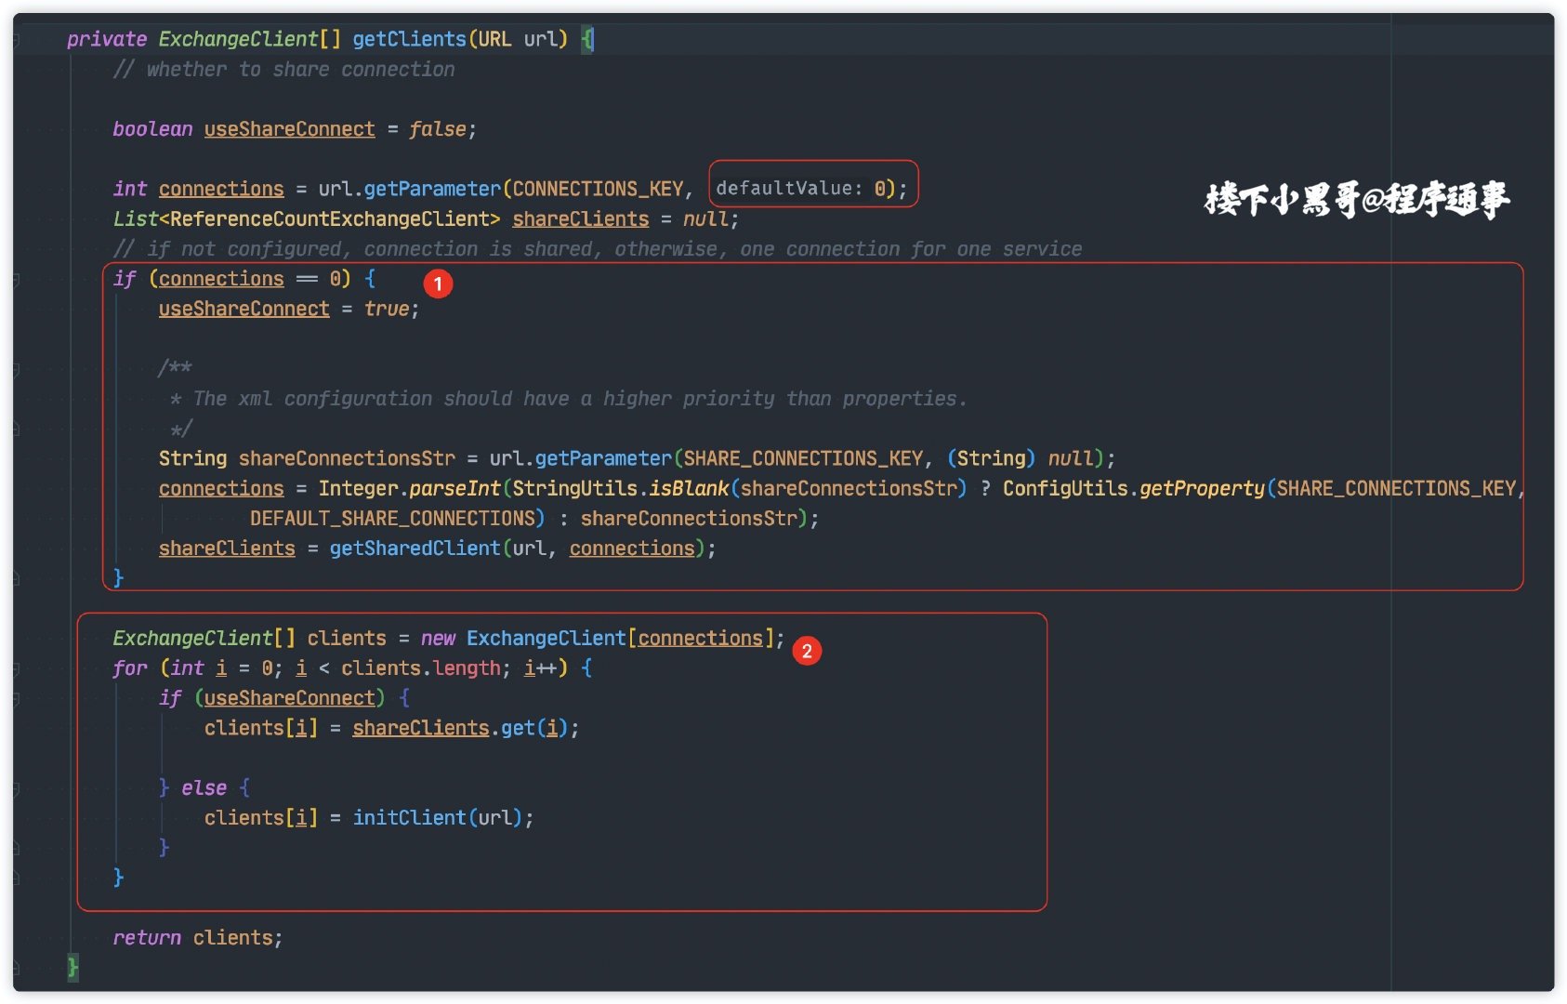The width and height of the screenshot is (1567, 1004).
Task: Click the '// whether to share connection' comment
Action: click(284, 70)
